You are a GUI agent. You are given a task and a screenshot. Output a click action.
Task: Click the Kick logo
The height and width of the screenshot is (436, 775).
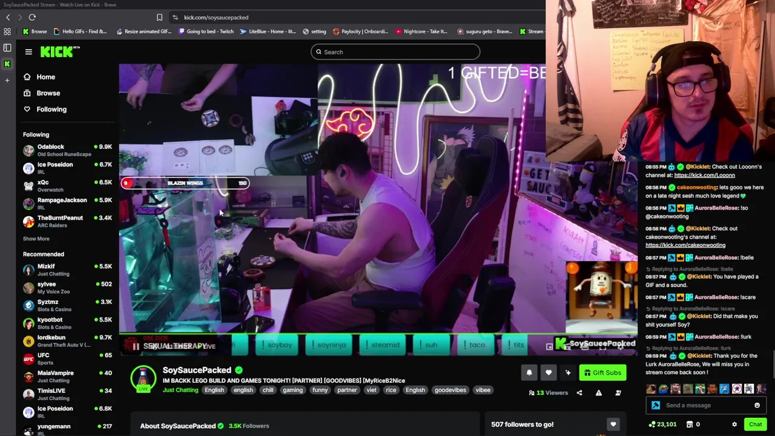click(x=60, y=52)
